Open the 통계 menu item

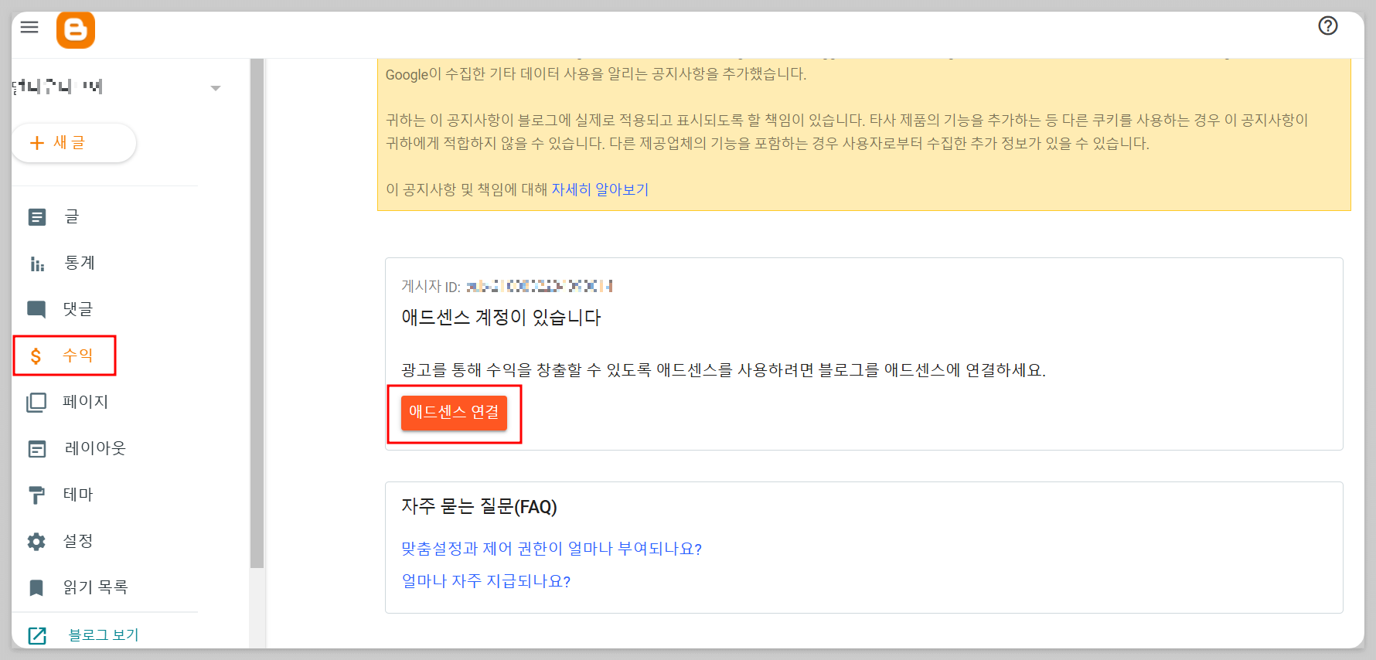[x=79, y=264]
